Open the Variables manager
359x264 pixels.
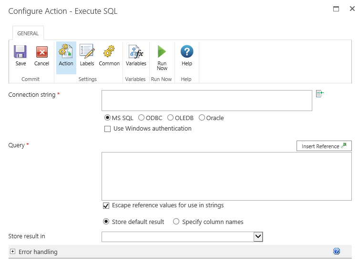click(x=136, y=52)
